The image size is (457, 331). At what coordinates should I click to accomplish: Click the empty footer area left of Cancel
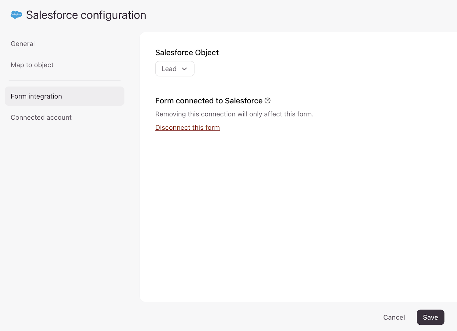(x=228, y=317)
